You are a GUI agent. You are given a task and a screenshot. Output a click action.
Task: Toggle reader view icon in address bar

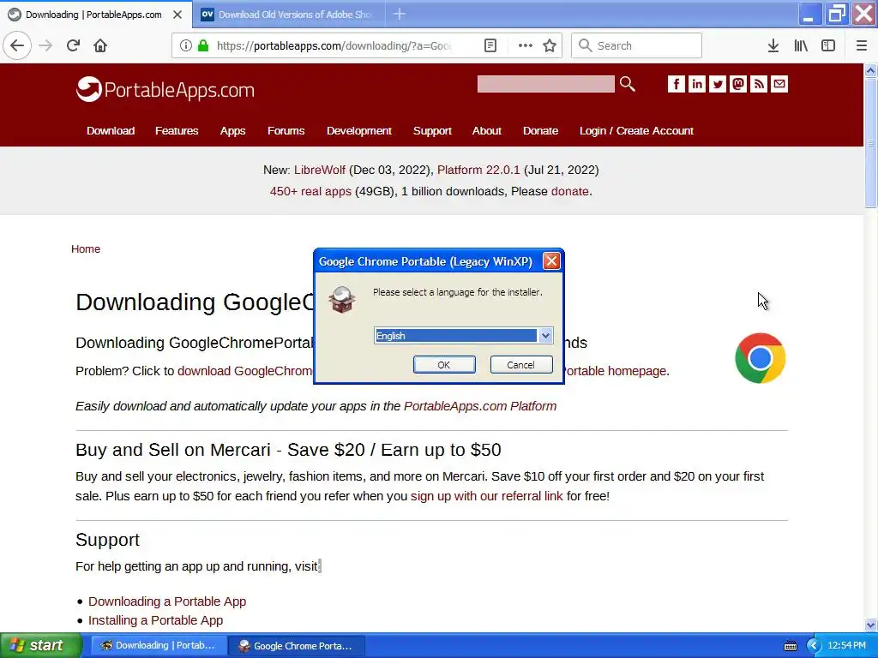click(x=490, y=45)
